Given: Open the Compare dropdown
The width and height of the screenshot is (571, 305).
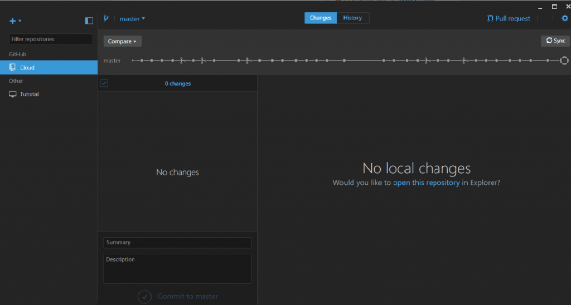Looking at the screenshot, I should pos(122,41).
